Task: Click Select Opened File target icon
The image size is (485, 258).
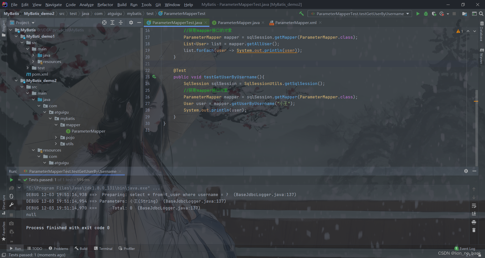Action: (104, 23)
